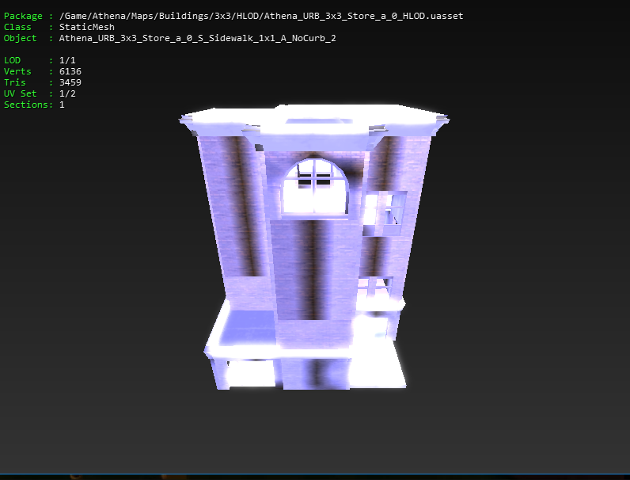Click the green LOD label
630x480 pixels.
click(x=12, y=60)
